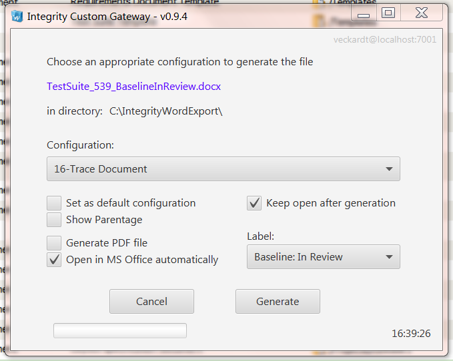The height and width of the screenshot is (361, 453).
Task: Close the Integrity Custom Gateway window
Action: (422, 13)
